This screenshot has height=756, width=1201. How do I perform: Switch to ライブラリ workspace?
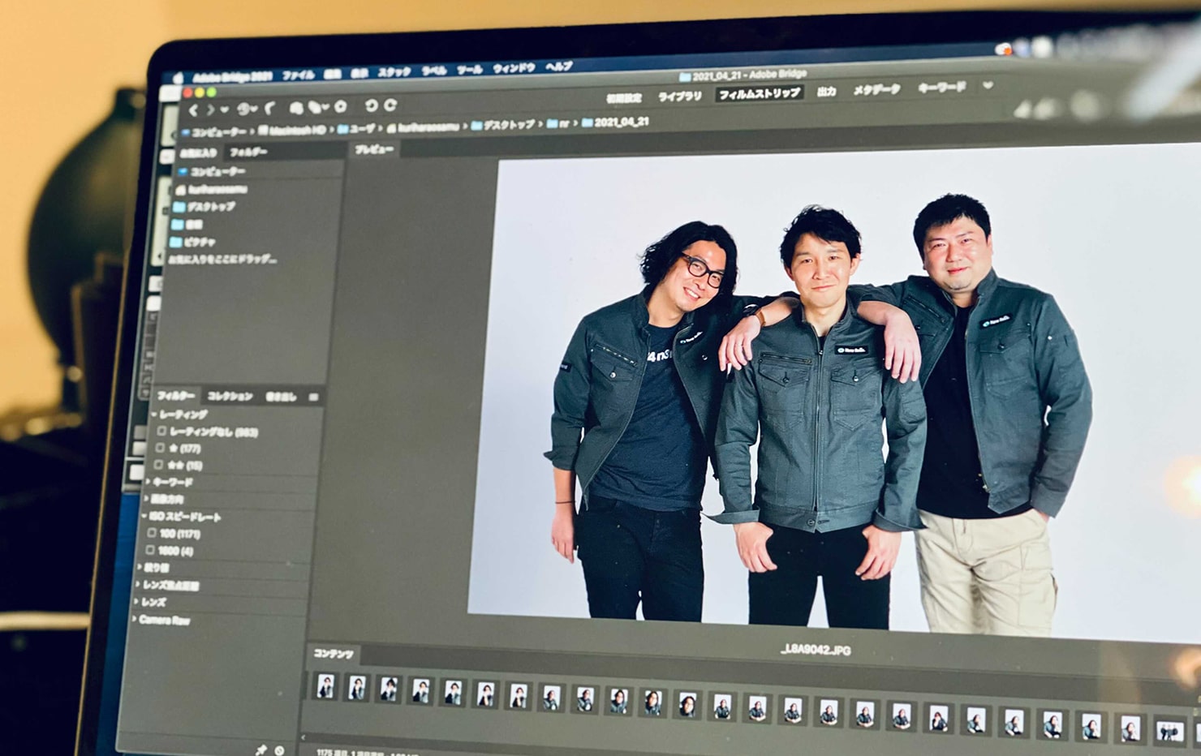coord(680,96)
